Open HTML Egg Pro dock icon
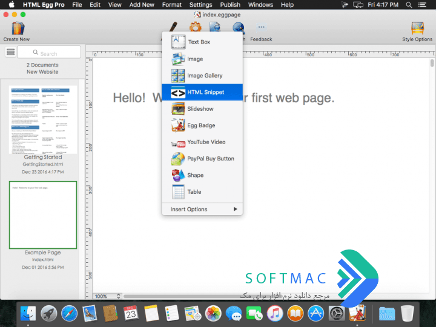436x327 pixels. pyautogui.click(x=358, y=314)
